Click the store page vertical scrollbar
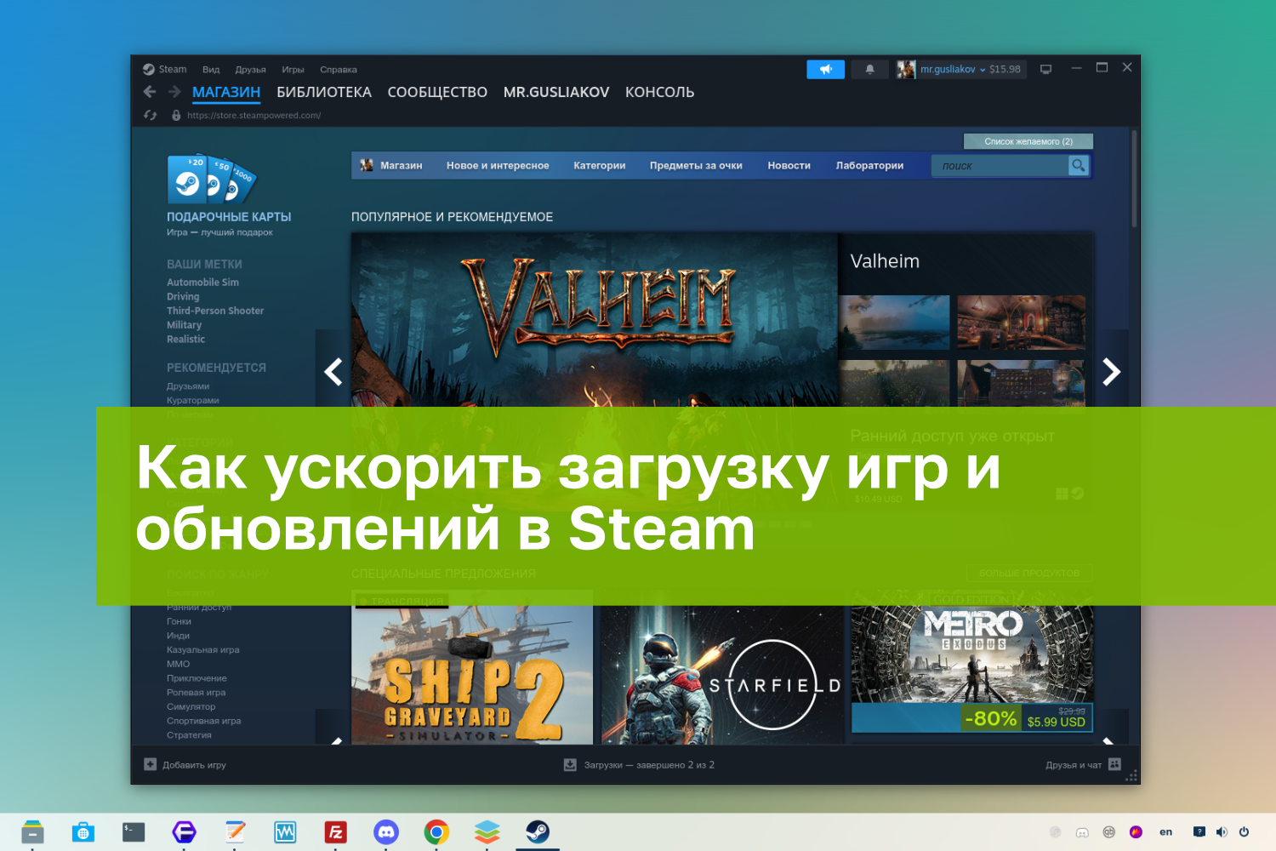This screenshot has height=851, width=1276. pos(1134,179)
